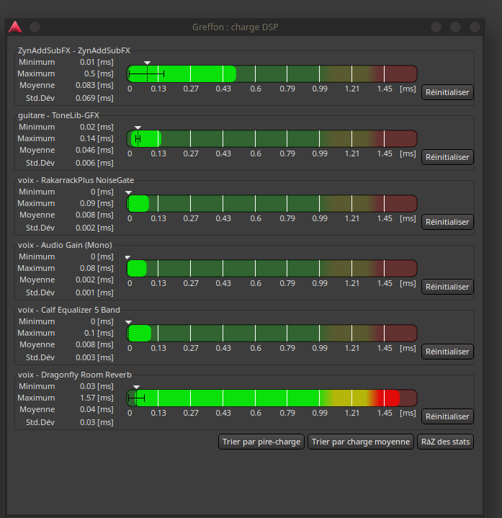Click Dragonfly Reverb Moyenne value 0.04 [ms]
The width and height of the screenshot is (502, 518).
pos(97,409)
